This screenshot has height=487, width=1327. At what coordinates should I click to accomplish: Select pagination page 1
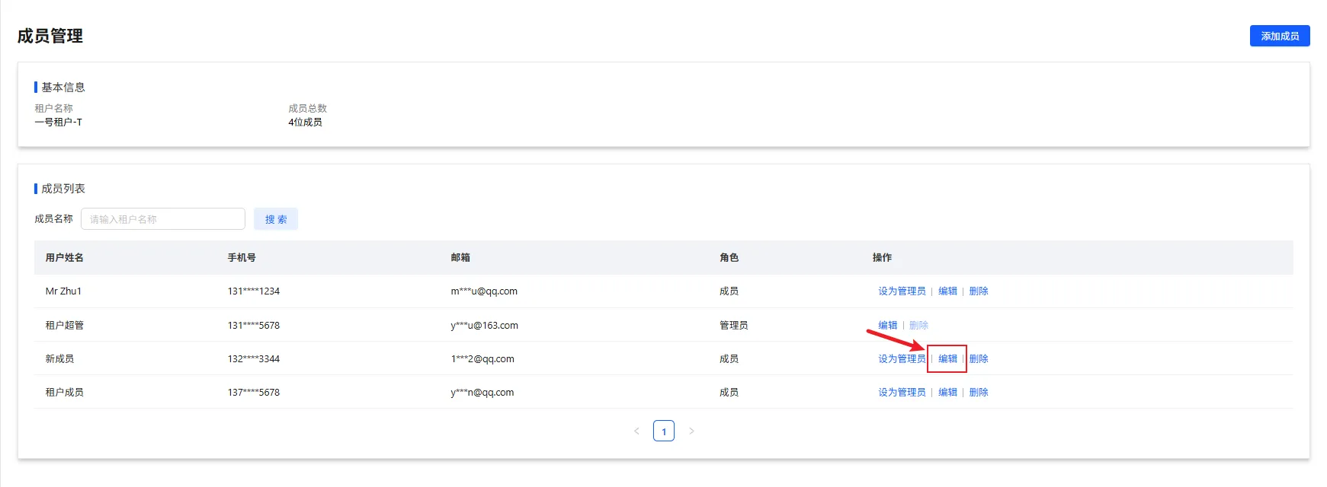pyautogui.click(x=664, y=431)
